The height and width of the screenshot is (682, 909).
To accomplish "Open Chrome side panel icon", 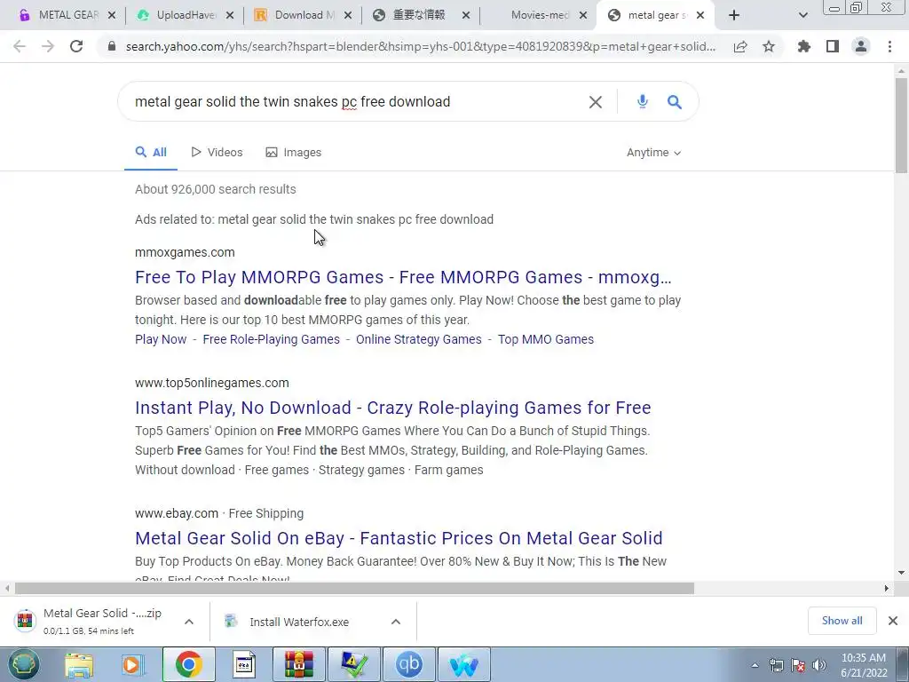I will (x=833, y=46).
